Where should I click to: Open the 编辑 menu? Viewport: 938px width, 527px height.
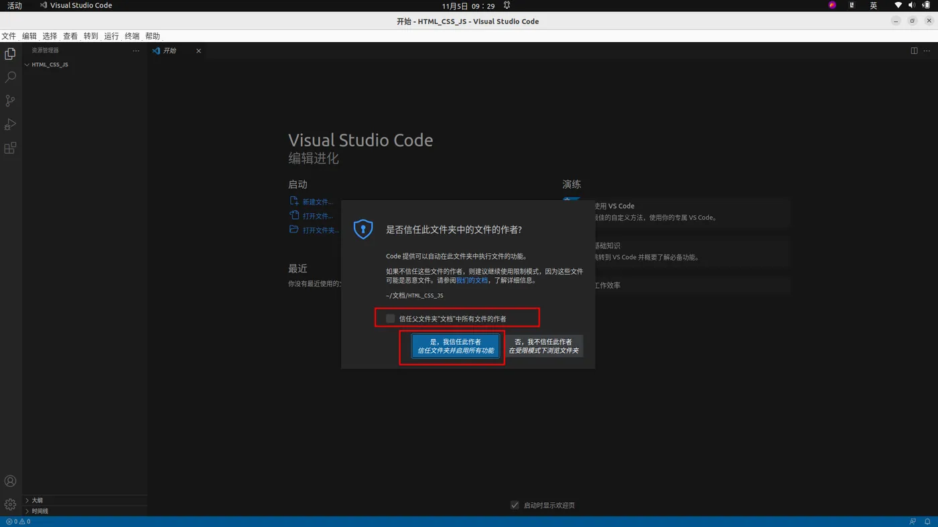[x=29, y=36]
